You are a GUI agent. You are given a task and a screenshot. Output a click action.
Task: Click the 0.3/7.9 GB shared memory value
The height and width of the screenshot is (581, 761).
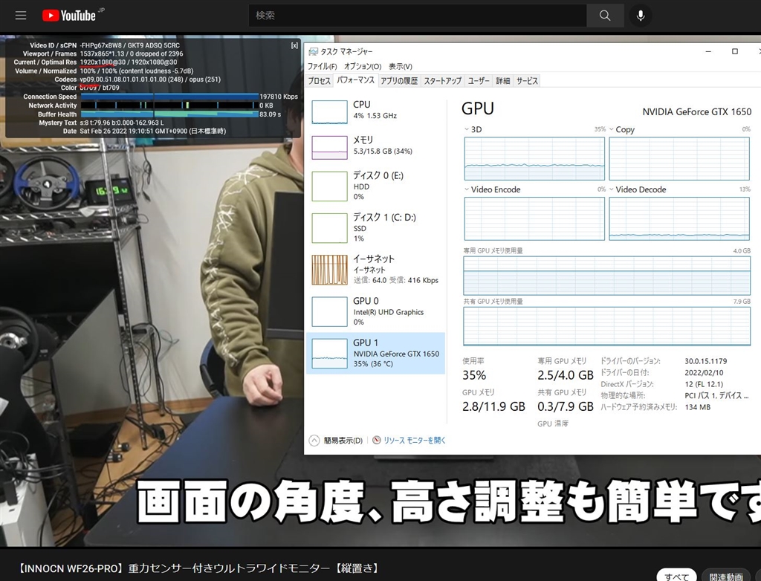click(x=566, y=406)
